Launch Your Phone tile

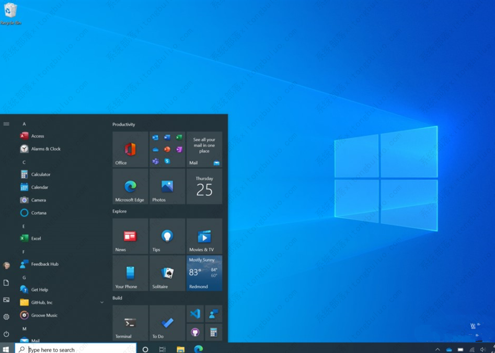click(x=129, y=273)
